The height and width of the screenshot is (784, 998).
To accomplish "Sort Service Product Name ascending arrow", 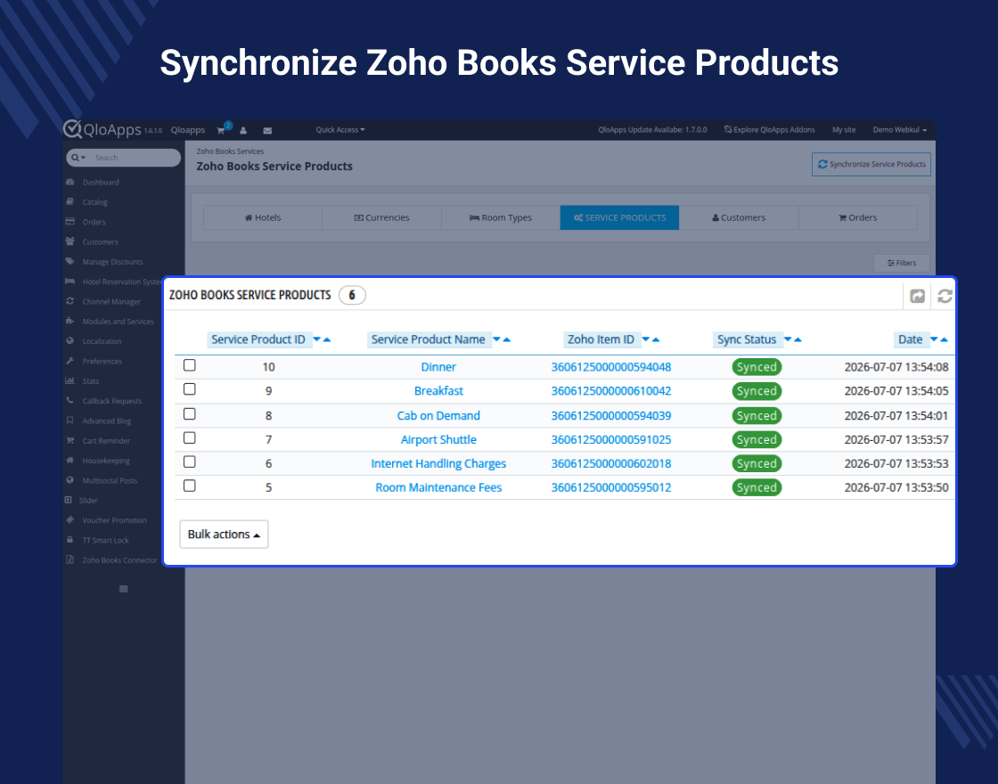I will 507,339.
